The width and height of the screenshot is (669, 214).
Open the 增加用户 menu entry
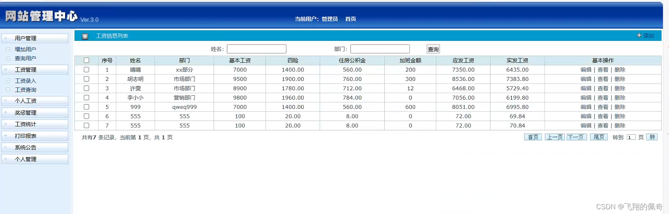pyautogui.click(x=25, y=49)
